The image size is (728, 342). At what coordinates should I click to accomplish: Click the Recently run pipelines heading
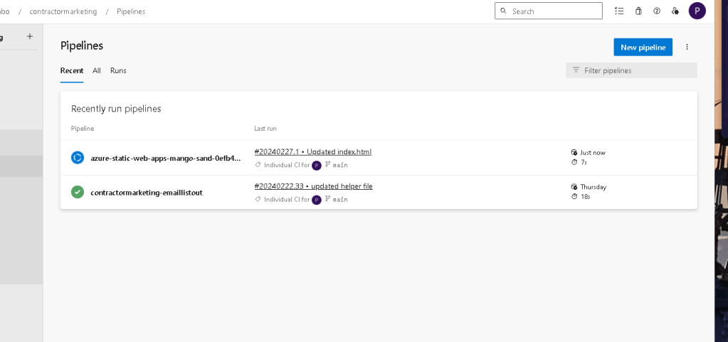click(116, 109)
